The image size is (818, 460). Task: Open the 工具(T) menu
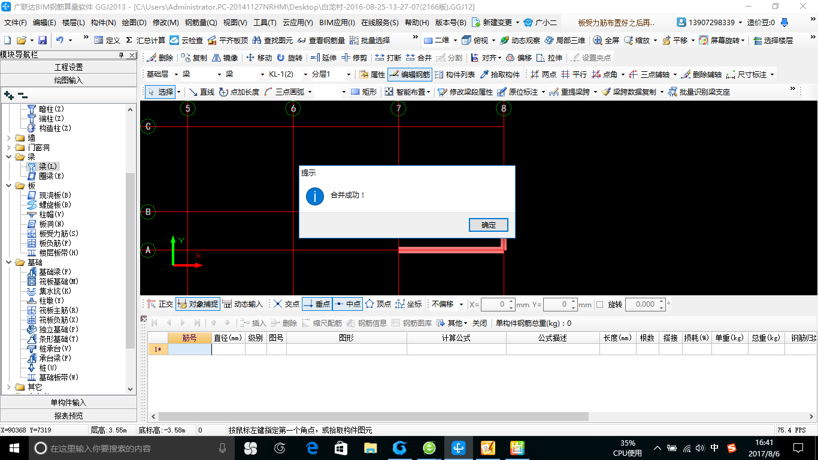[265, 23]
